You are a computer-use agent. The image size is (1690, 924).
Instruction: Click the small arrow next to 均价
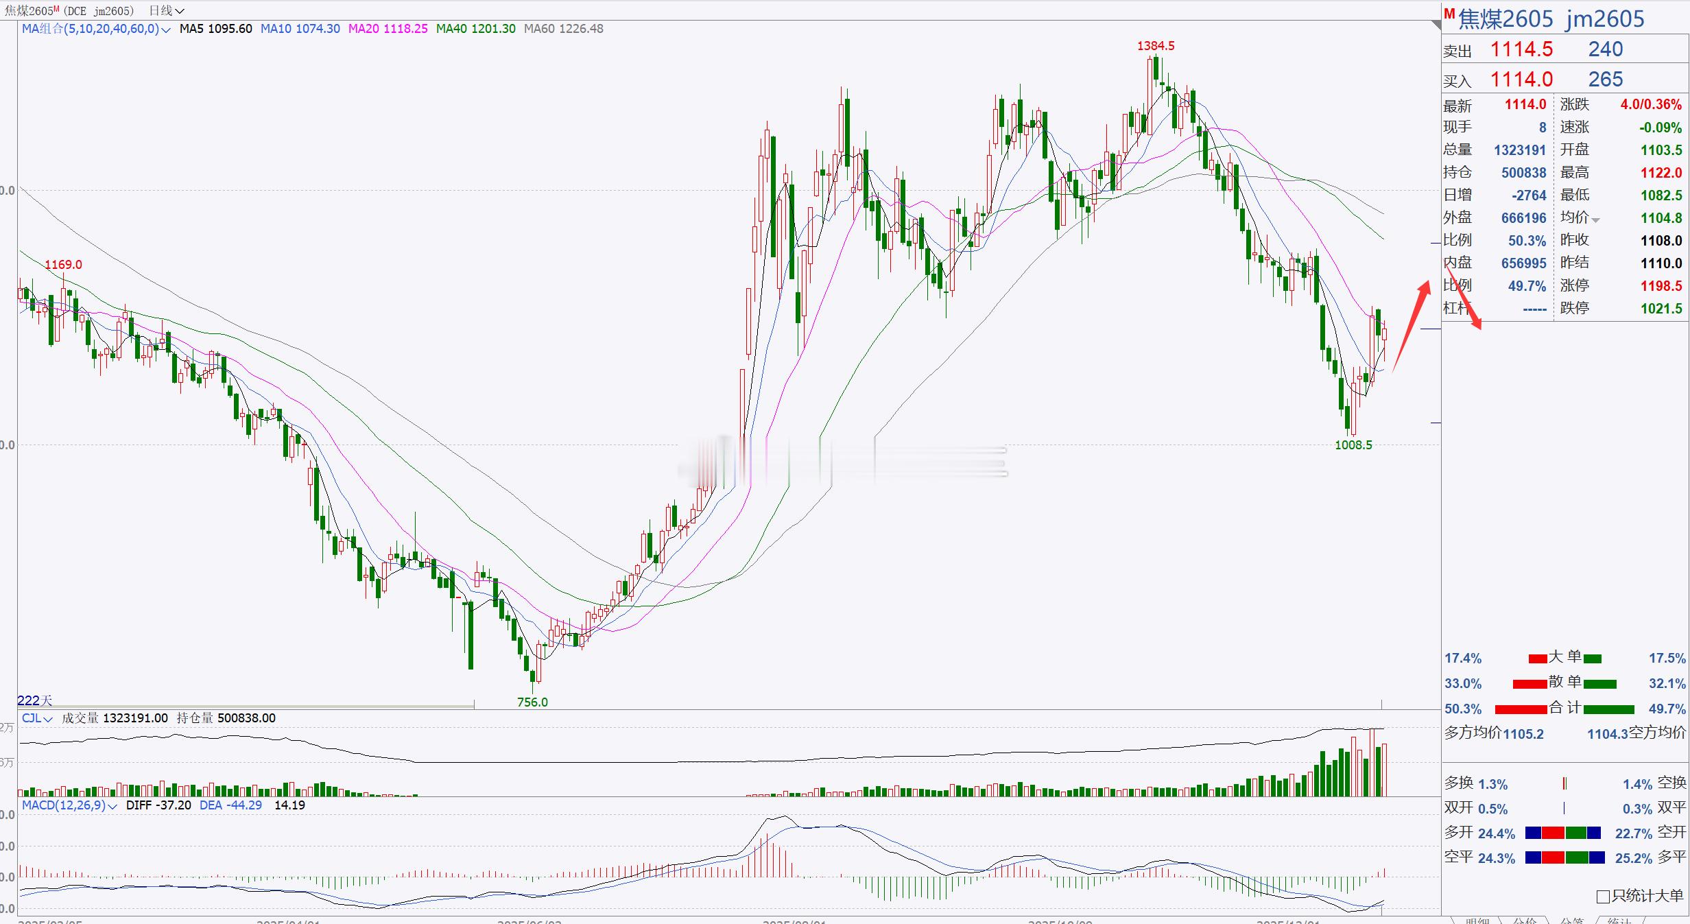pos(1596,220)
